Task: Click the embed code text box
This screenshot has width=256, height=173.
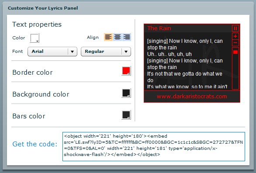Action: point(154,146)
